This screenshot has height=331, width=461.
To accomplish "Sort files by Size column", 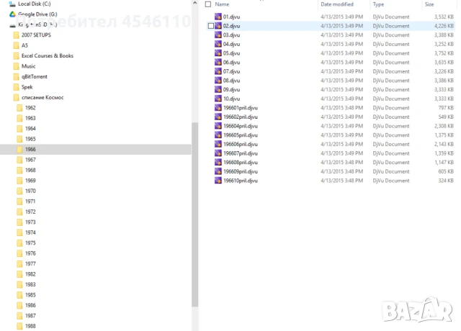I will point(429,4).
